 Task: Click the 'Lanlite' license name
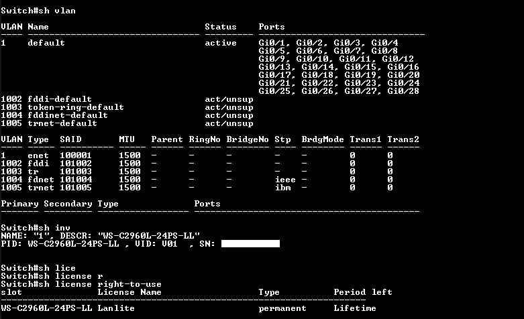point(116,308)
